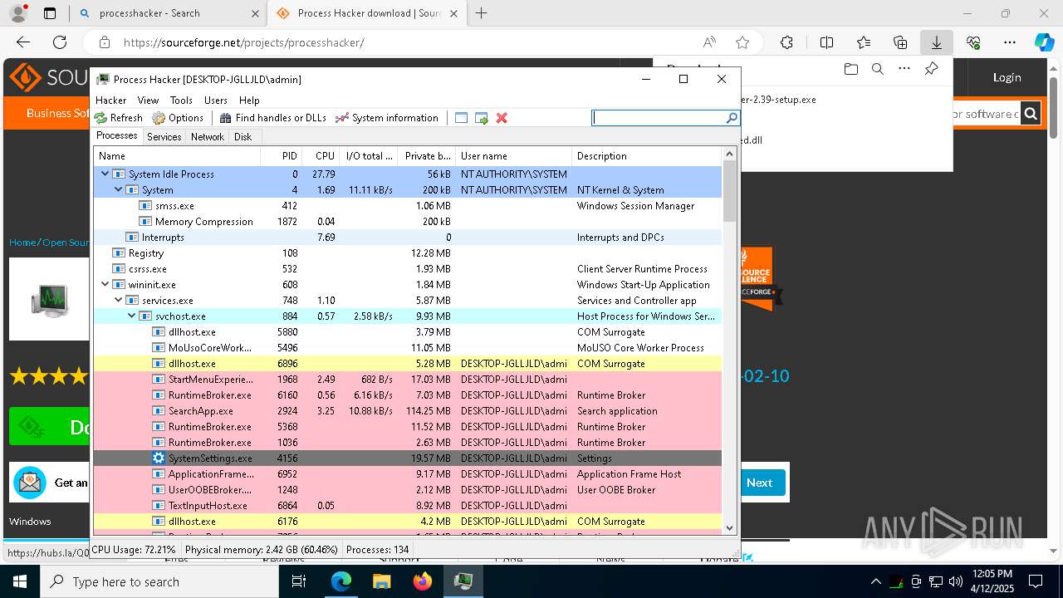This screenshot has height=598, width=1063.
Task: Select RuntimeBroker.exe PID 6160 row
Action: click(408, 395)
